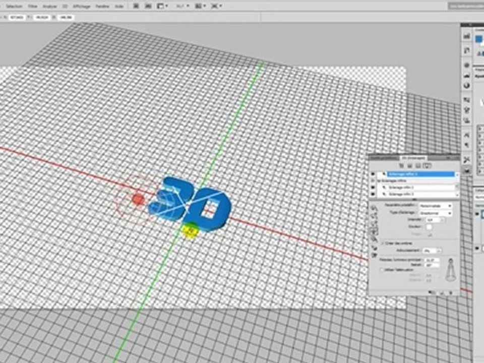This screenshot has width=484, height=363.
Task: Create a new light in 3D panel
Action: (x=442, y=292)
